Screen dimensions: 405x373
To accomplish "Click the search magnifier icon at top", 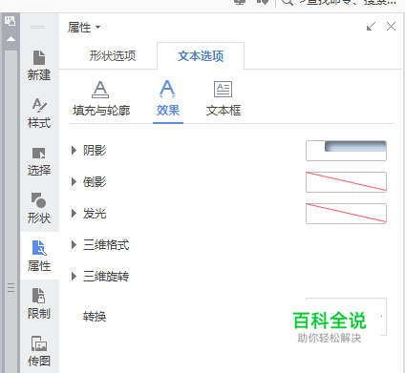I will [288, 3].
